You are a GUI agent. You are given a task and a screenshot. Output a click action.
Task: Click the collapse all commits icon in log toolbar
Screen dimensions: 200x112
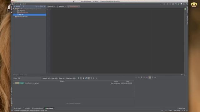pos(81,78)
